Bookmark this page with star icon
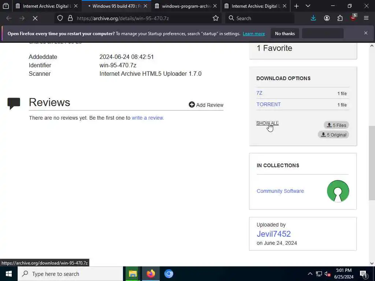 coord(215,18)
